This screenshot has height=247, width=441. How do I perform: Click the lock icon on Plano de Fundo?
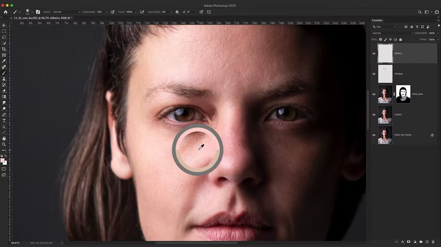click(432, 135)
